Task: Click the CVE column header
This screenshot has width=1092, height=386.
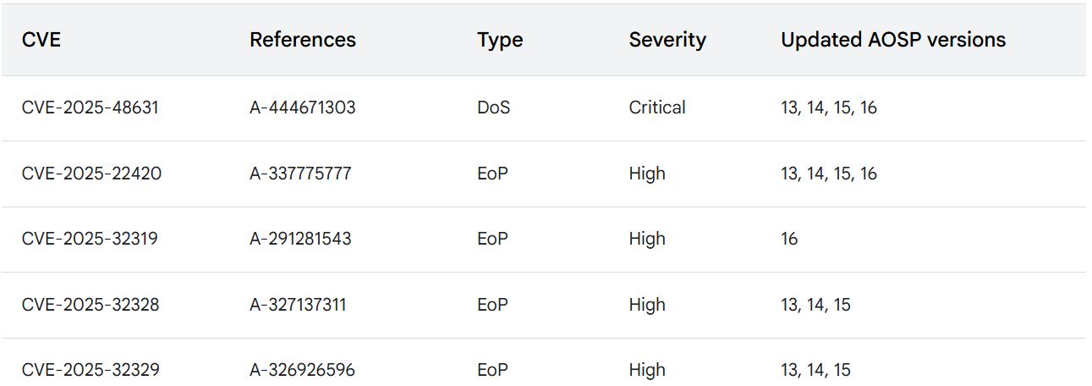Action: coord(41,40)
